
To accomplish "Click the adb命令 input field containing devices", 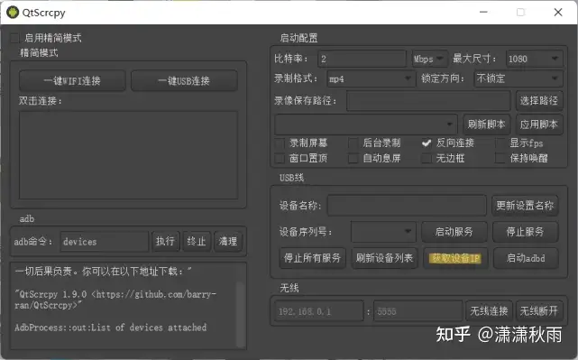I will pos(105,242).
